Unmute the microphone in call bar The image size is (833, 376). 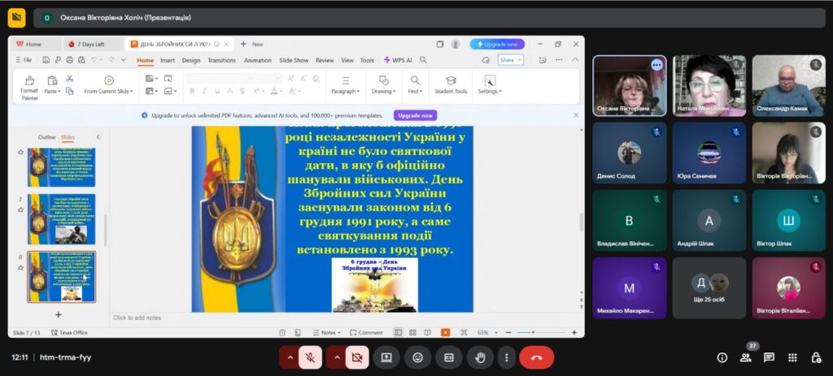coord(309,357)
